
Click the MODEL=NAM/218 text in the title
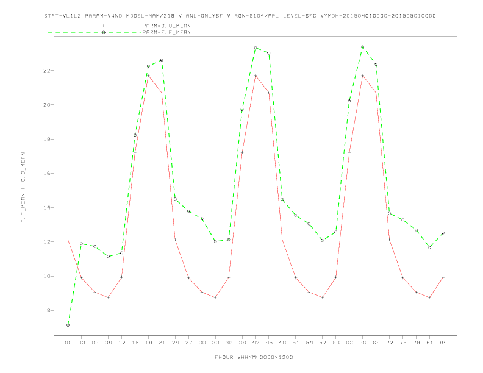click(x=150, y=16)
